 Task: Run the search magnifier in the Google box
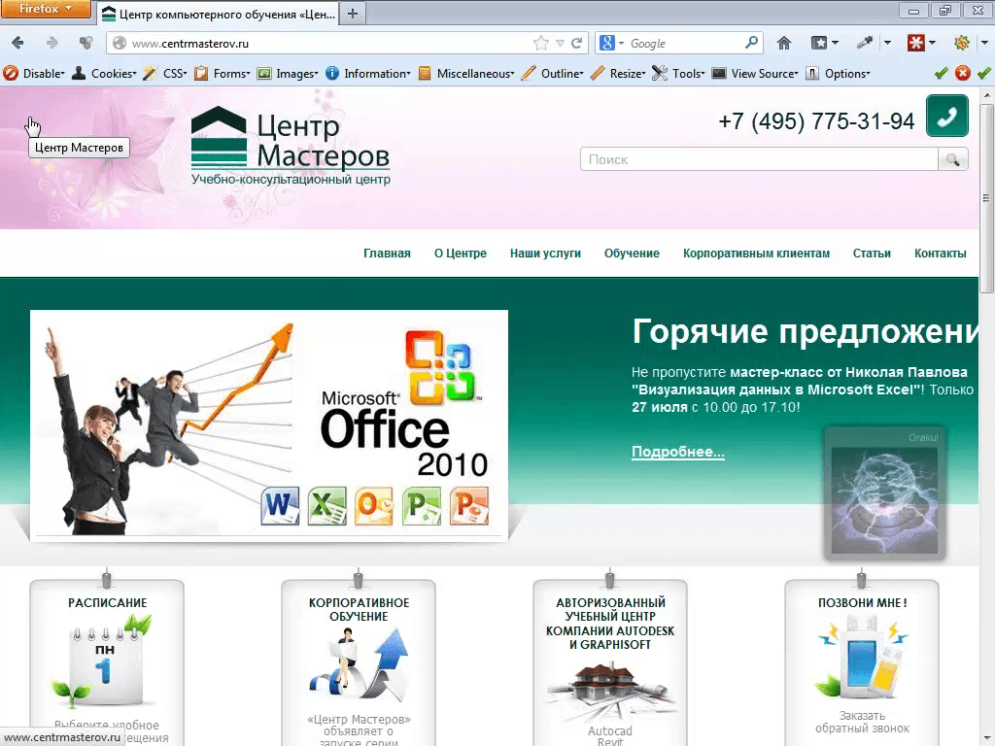(751, 43)
